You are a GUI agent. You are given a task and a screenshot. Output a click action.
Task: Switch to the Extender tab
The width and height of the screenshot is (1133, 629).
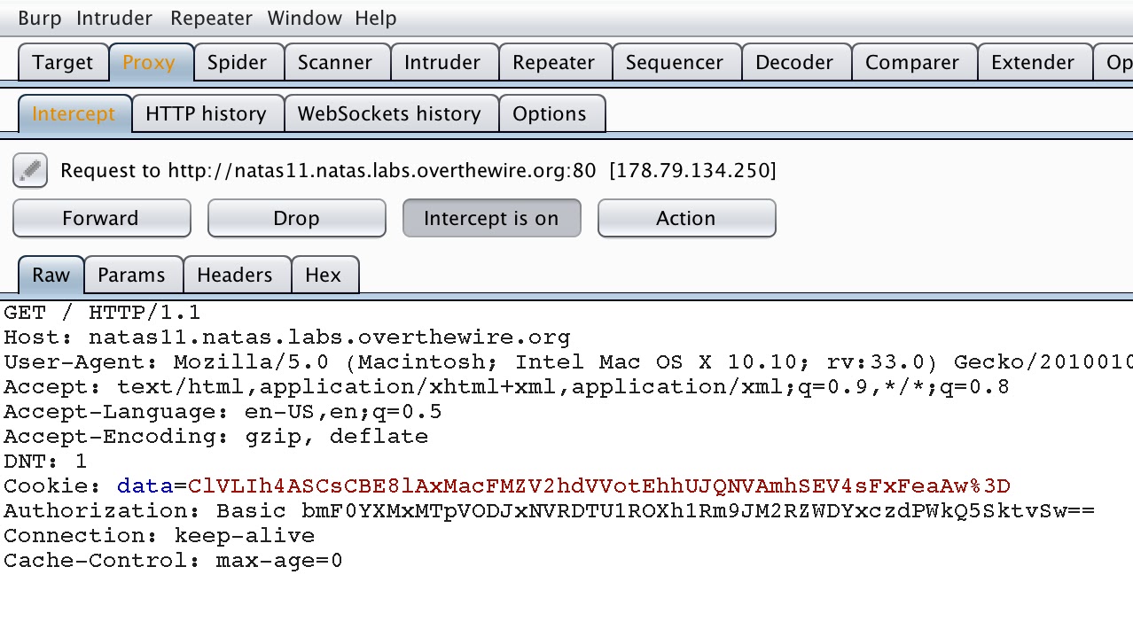pyautogui.click(x=1033, y=62)
